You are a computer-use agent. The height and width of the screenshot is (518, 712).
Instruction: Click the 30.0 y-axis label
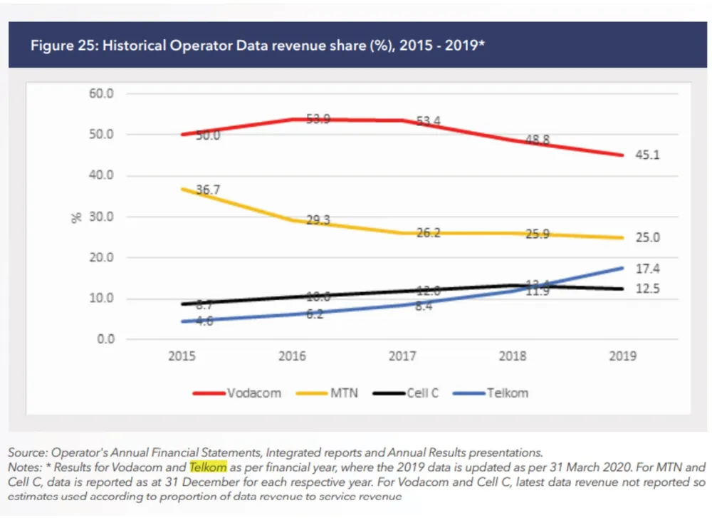101,217
